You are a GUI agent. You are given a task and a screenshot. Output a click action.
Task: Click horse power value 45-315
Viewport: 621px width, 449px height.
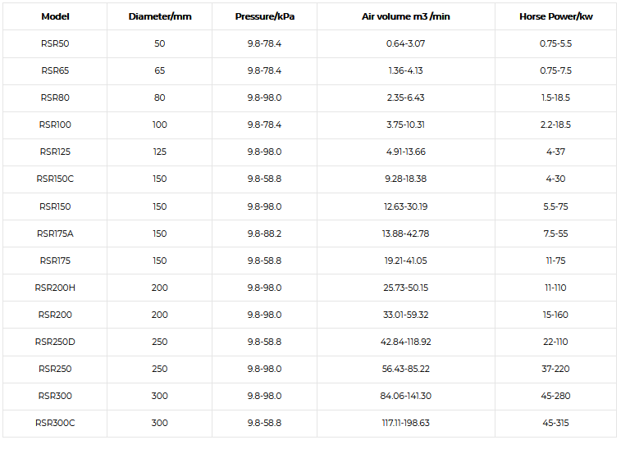click(555, 423)
